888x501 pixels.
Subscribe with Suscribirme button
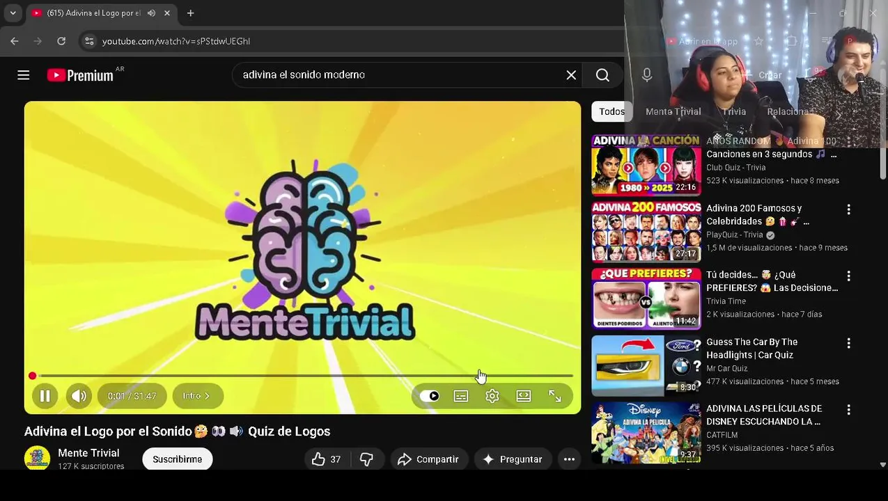click(x=178, y=459)
